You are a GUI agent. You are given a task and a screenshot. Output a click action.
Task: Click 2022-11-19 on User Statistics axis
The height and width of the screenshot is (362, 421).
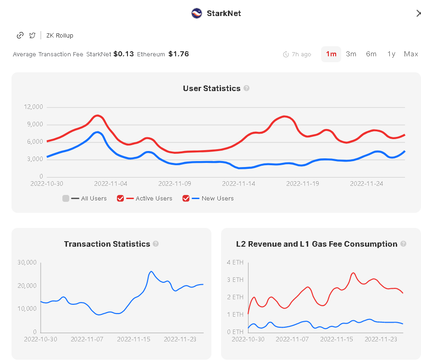(303, 184)
